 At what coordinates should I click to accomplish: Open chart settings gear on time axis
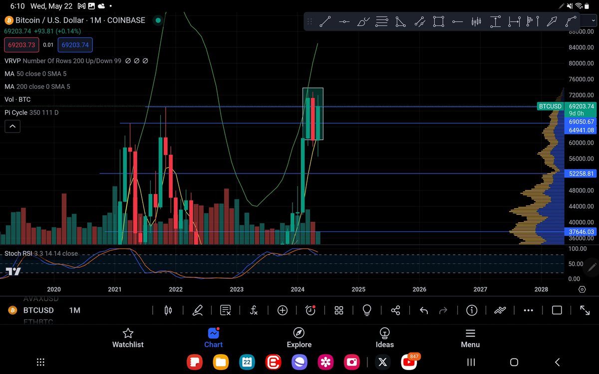point(582,289)
